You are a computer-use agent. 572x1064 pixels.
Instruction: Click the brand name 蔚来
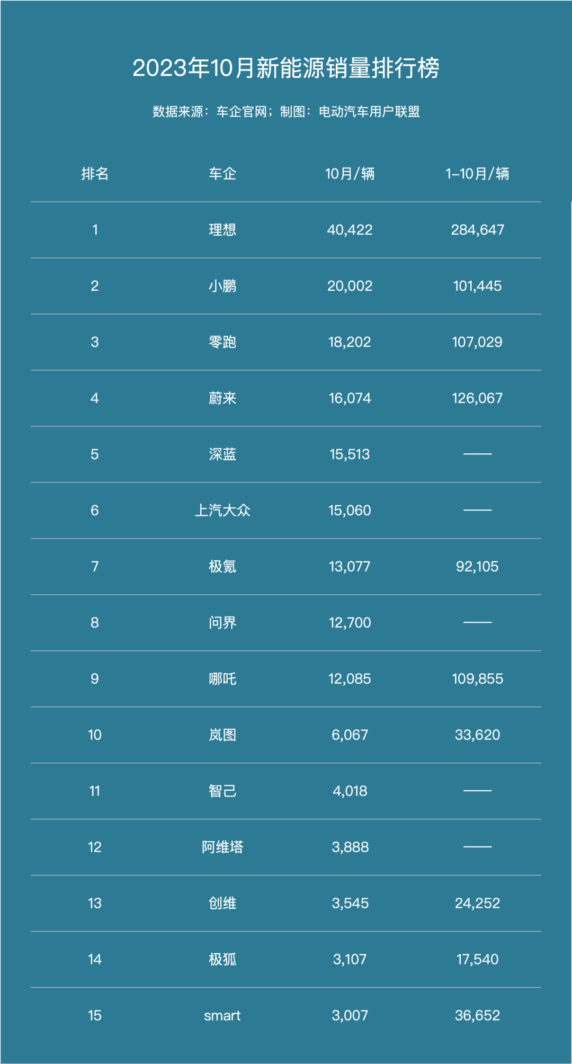click(222, 398)
